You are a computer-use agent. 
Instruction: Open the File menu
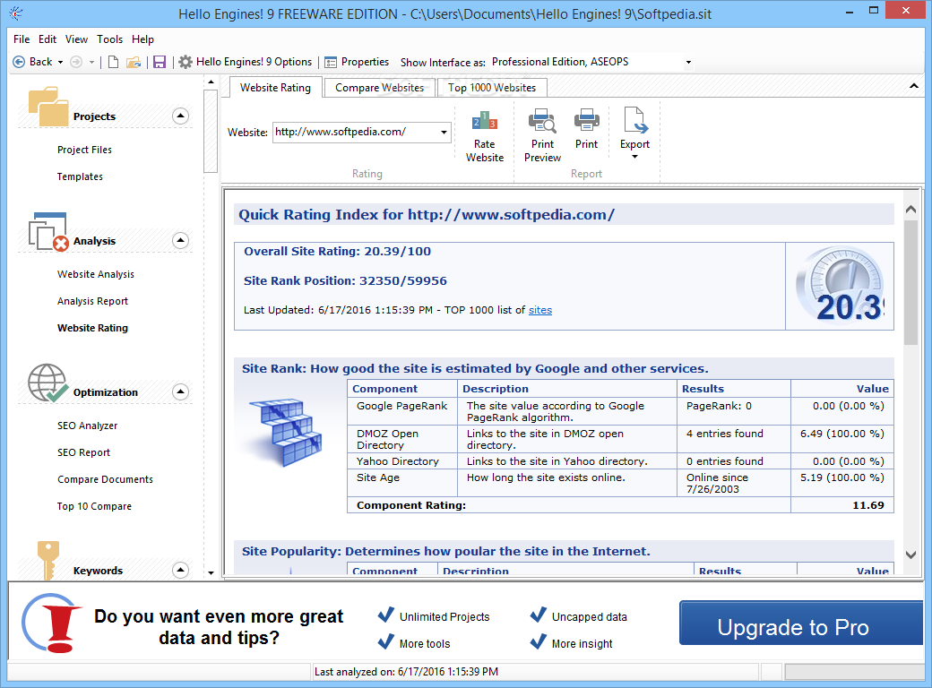pyautogui.click(x=22, y=39)
